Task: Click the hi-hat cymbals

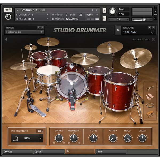Action: coord(23,66)
